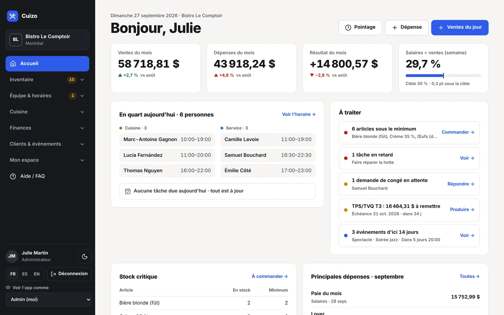Click the Dépenses du mois 43 918,24 $ card
The height and width of the screenshot is (315, 504).
(251, 68)
